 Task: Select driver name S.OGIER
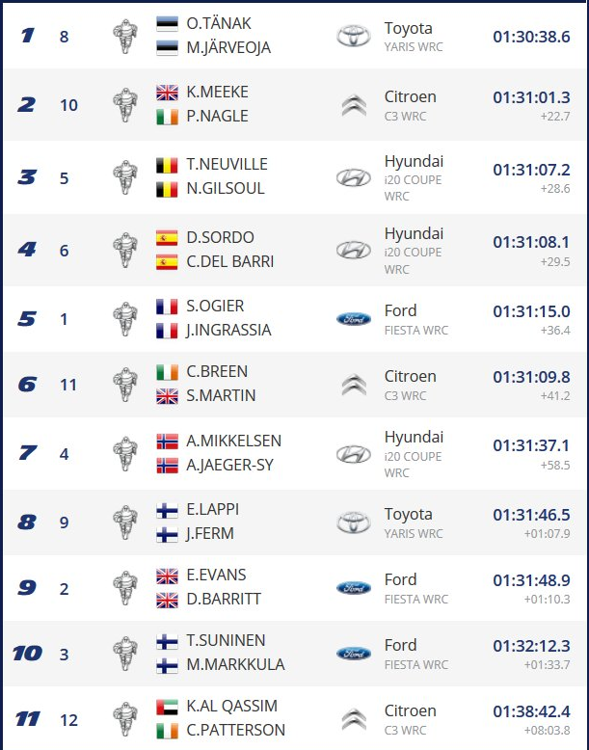click(x=215, y=306)
